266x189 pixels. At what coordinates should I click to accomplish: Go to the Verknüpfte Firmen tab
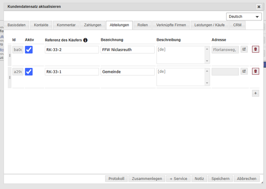[170, 25]
